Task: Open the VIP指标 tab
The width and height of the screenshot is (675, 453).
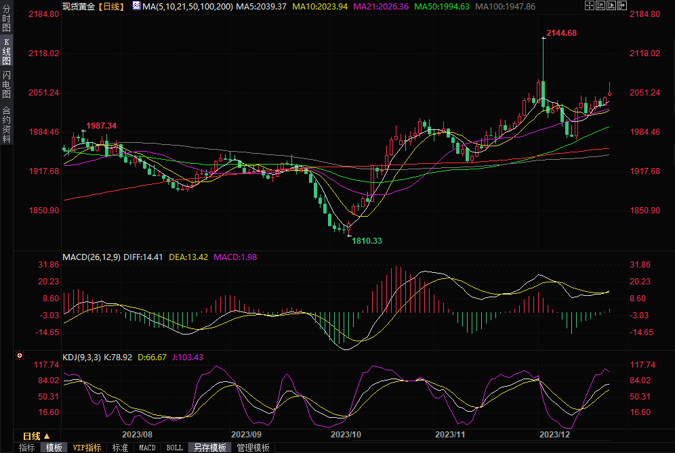Action: (87, 448)
